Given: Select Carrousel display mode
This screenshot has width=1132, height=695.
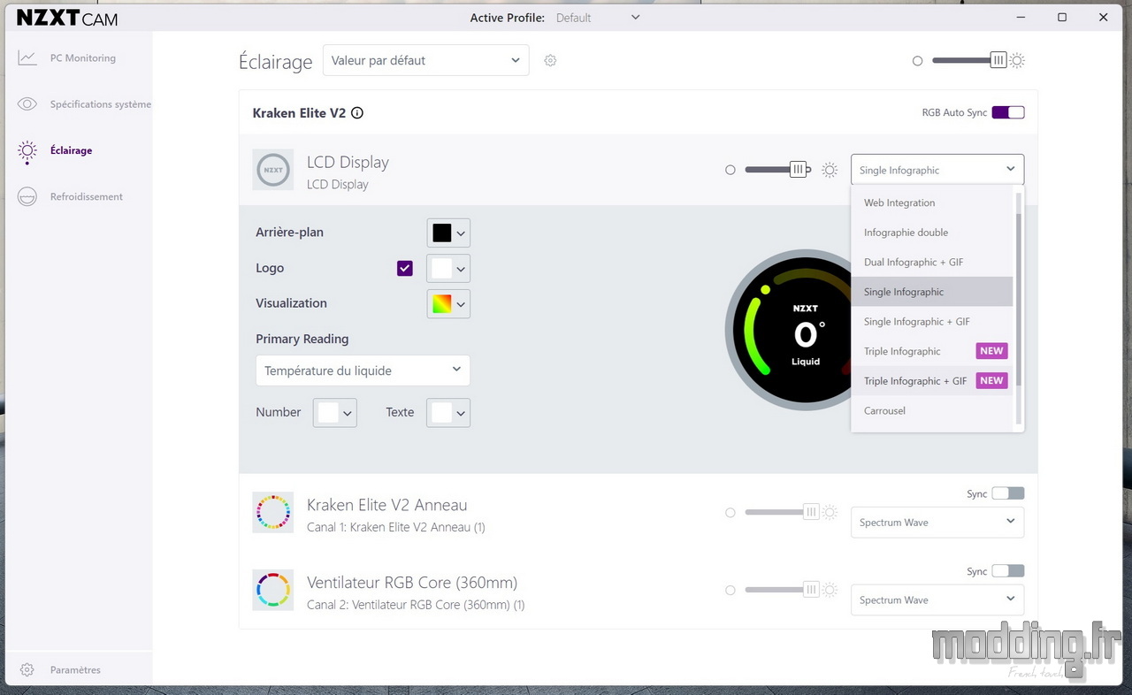Looking at the screenshot, I should click(x=932, y=410).
